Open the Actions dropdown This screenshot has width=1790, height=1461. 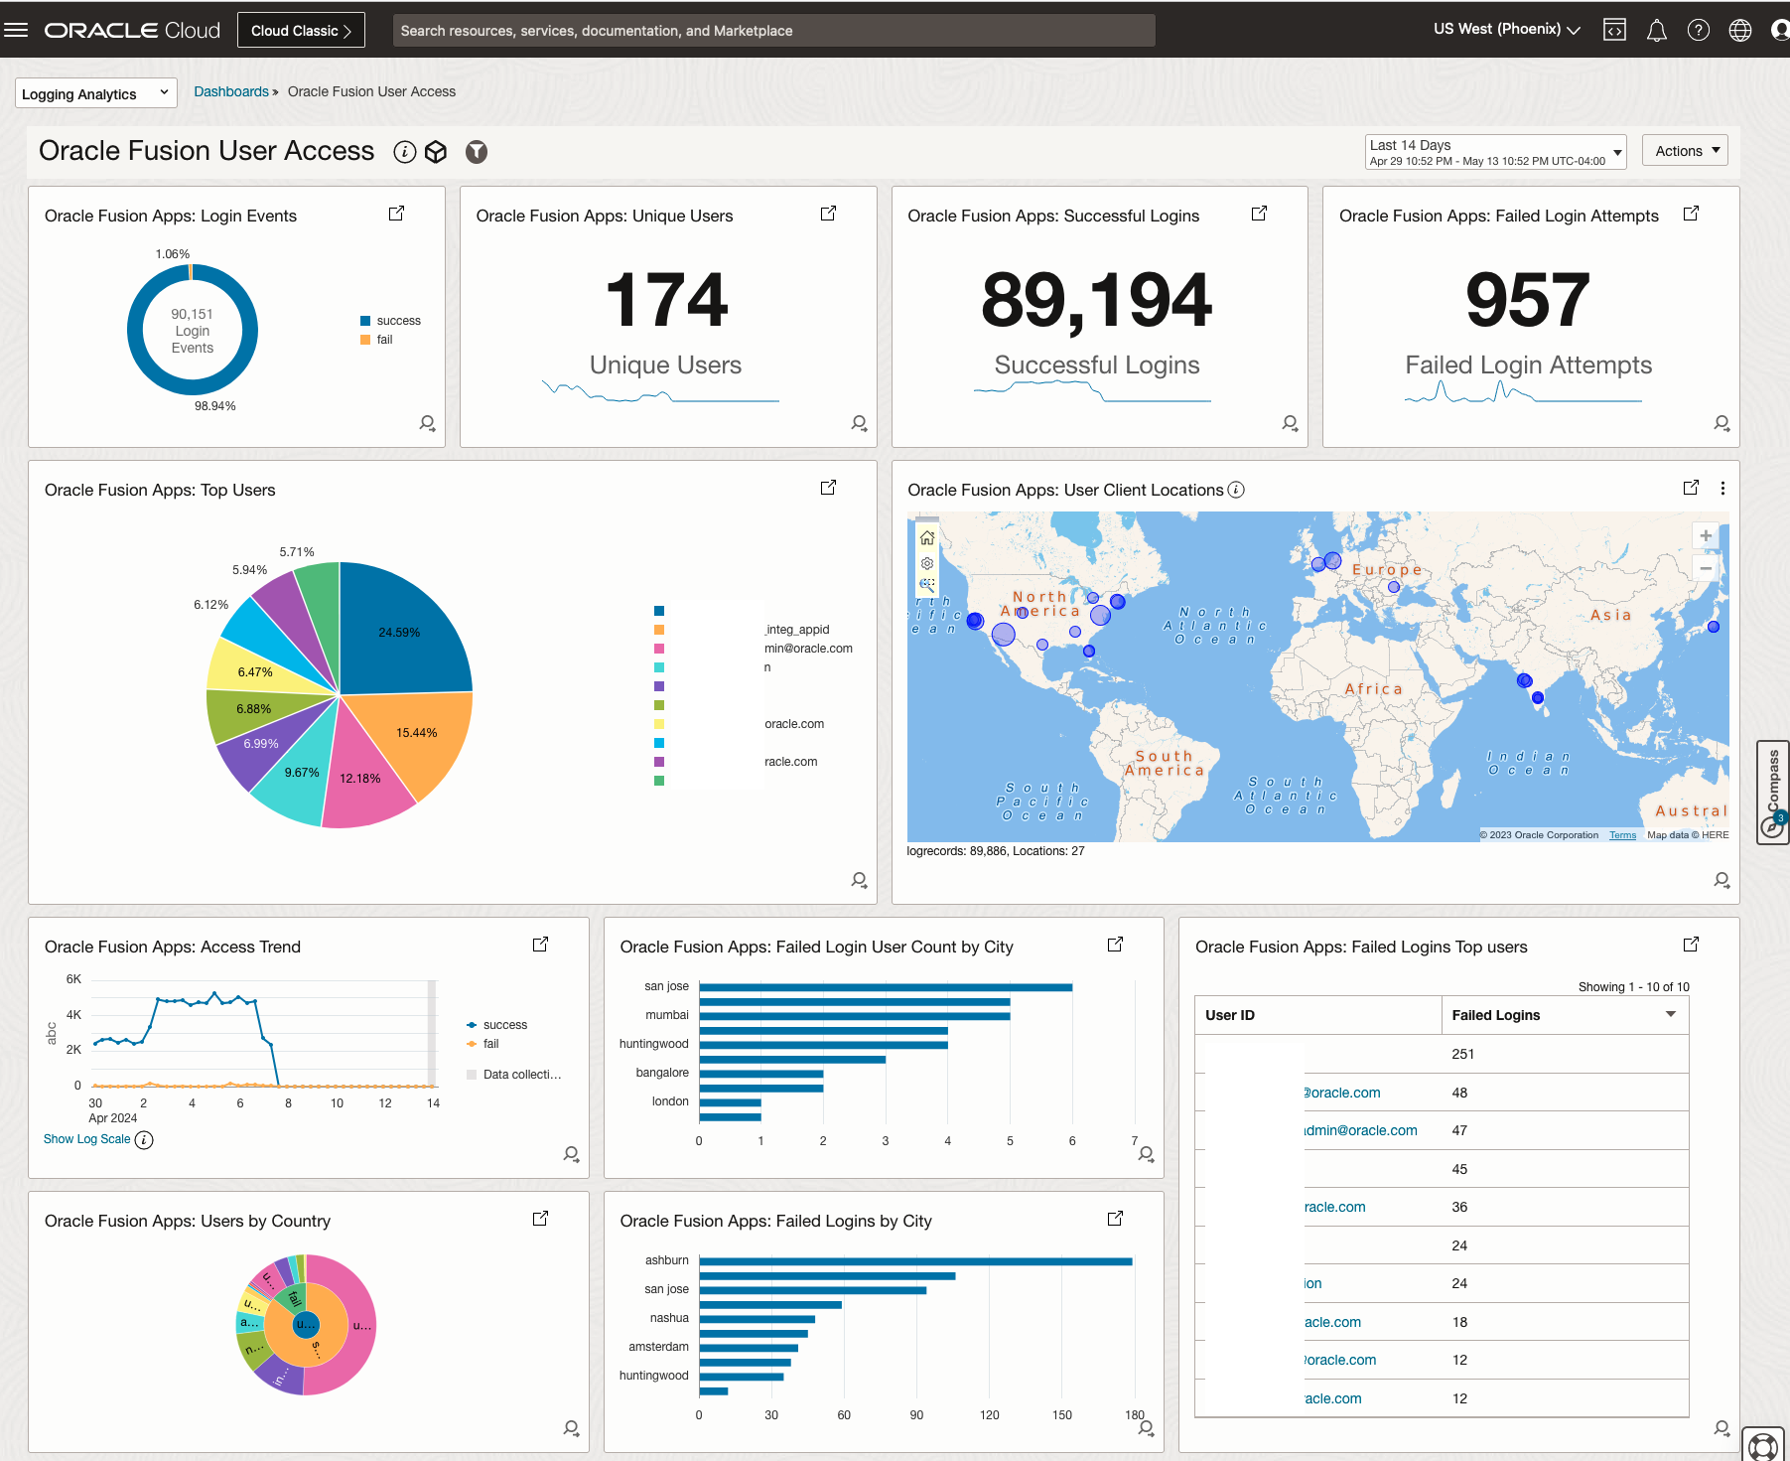pyautogui.click(x=1685, y=150)
